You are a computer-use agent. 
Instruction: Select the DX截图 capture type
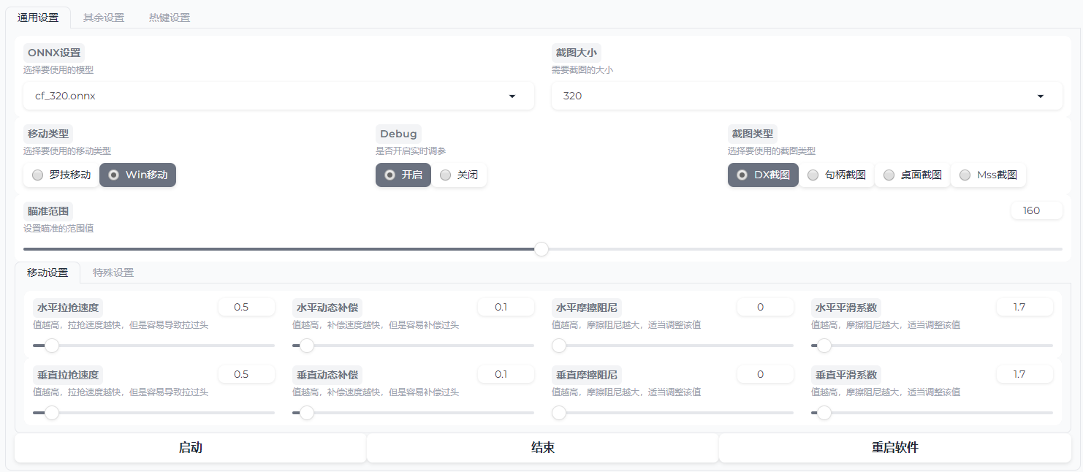(763, 175)
